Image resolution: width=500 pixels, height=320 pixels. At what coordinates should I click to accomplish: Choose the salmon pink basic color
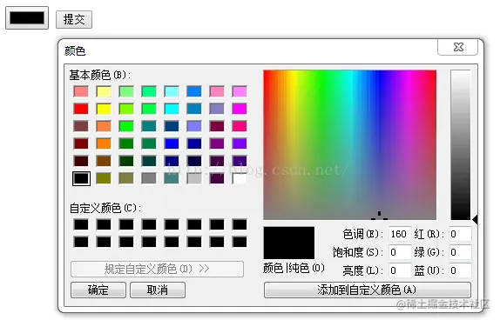coord(81,91)
